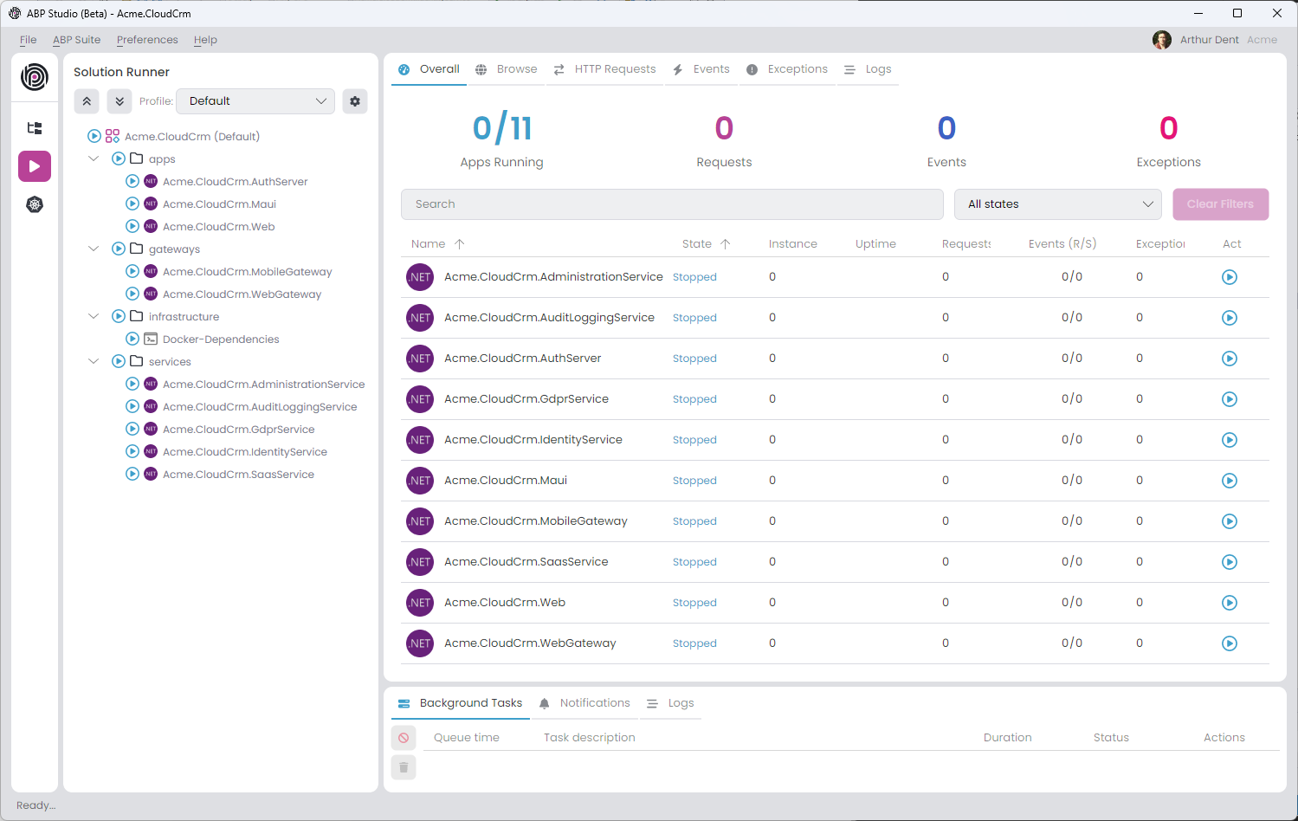Viewport: 1298px width, 821px height.
Task: Click the Clear Filters button
Action: click(1220, 204)
